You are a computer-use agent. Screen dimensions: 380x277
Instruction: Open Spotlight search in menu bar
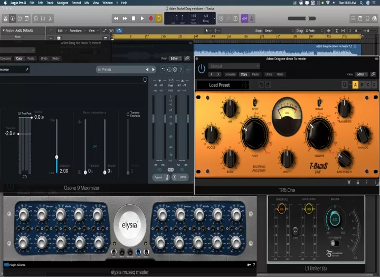click(x=362, y=3)
